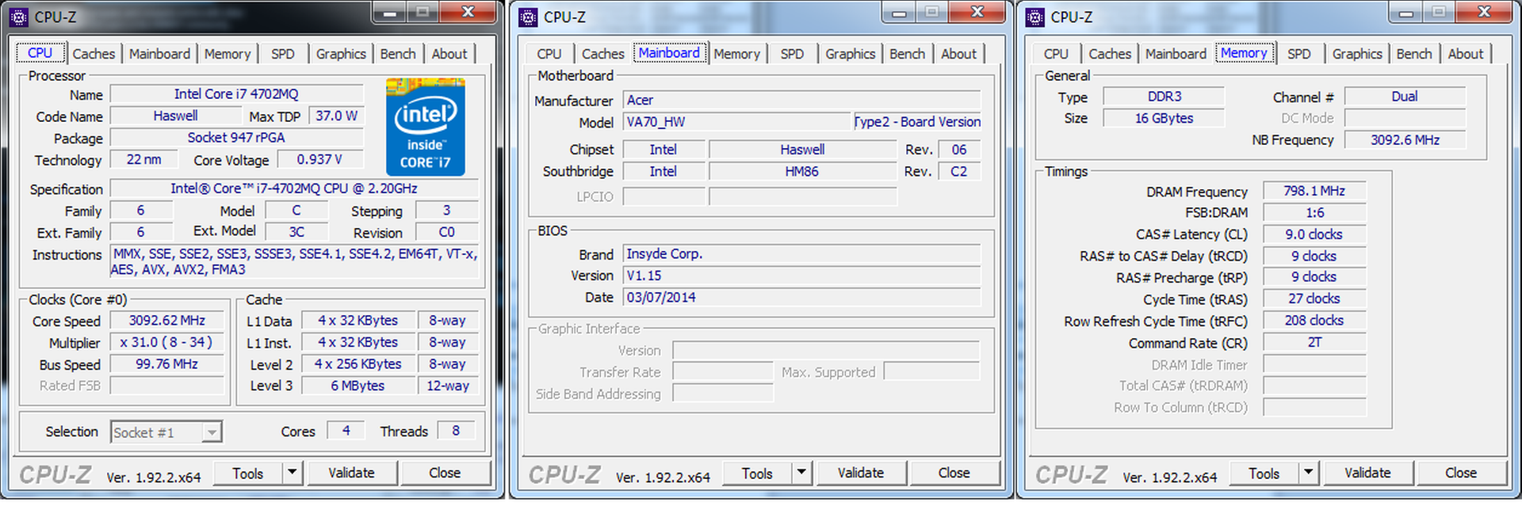
Task: Open Memory tab in Mainboard window
Action: (x=736, y=54)
